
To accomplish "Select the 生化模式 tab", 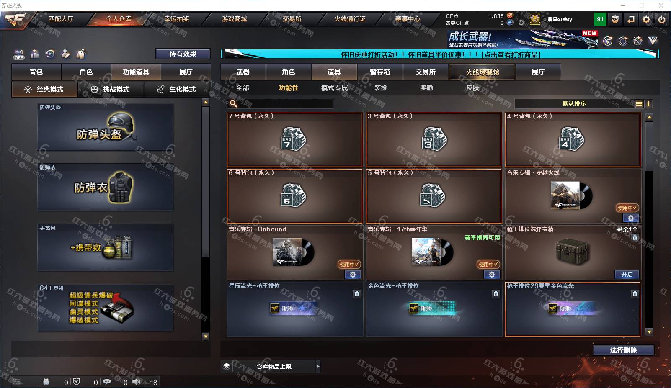I will (x=177, y=89).
